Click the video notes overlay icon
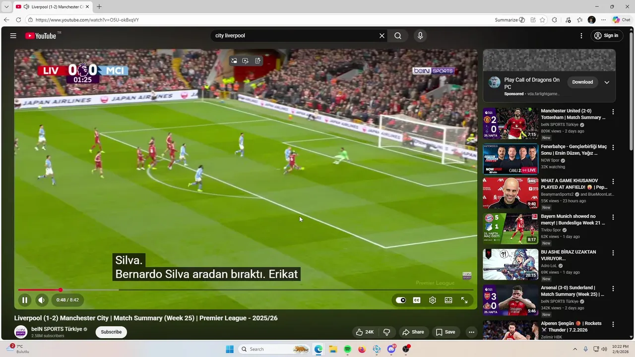The height and width of the screenshot is (357, 635). tap(257, 60)
